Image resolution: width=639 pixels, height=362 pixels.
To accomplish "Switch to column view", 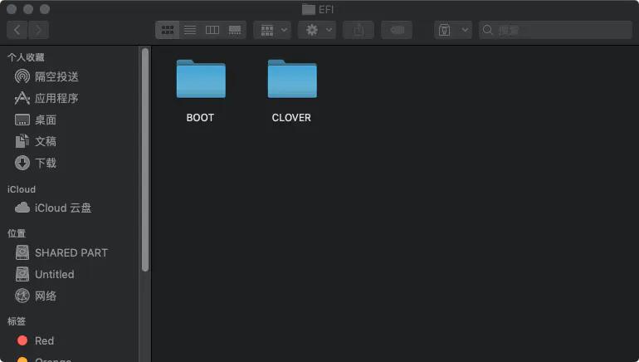I will (x=212, y=30).
